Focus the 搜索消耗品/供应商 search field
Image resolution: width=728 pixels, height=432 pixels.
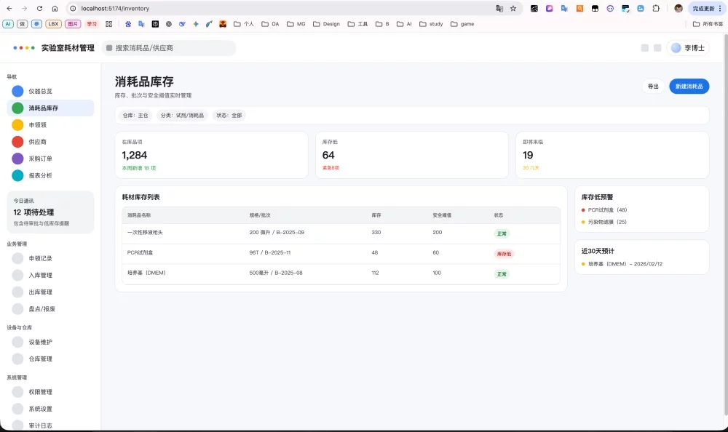[169, 48]
